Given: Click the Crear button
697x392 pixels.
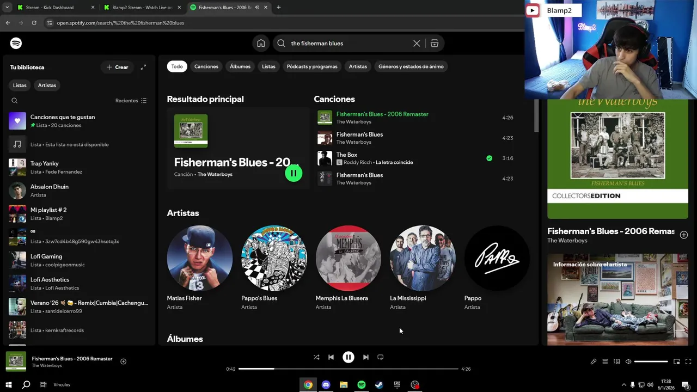Looking at the screenshot, I should pos(117,67).
